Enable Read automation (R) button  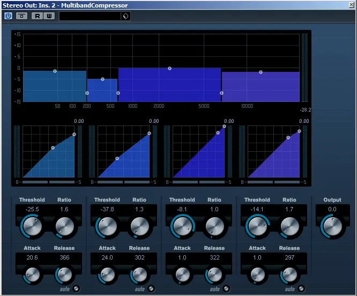pyautogui.click(x=38, y=16)
